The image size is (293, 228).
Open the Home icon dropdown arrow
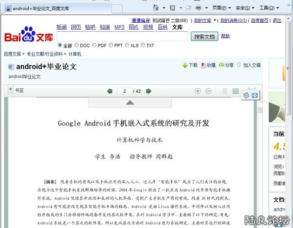tap(164, 8)
